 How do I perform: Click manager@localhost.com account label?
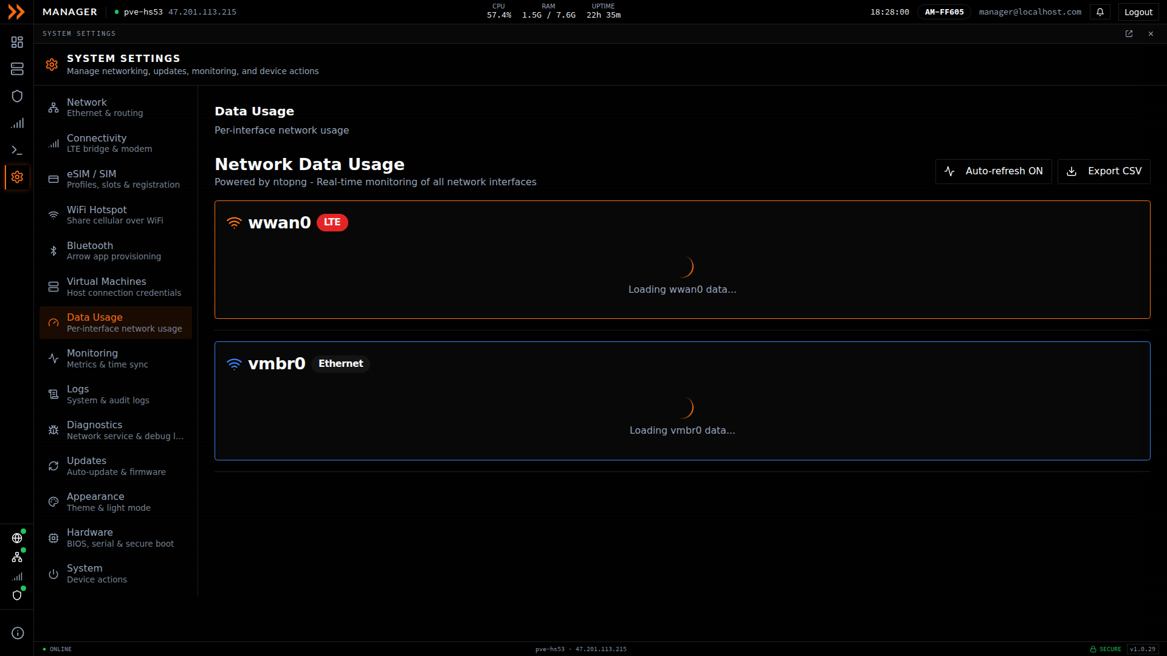pyautogui.click(x=1030, y=12)
